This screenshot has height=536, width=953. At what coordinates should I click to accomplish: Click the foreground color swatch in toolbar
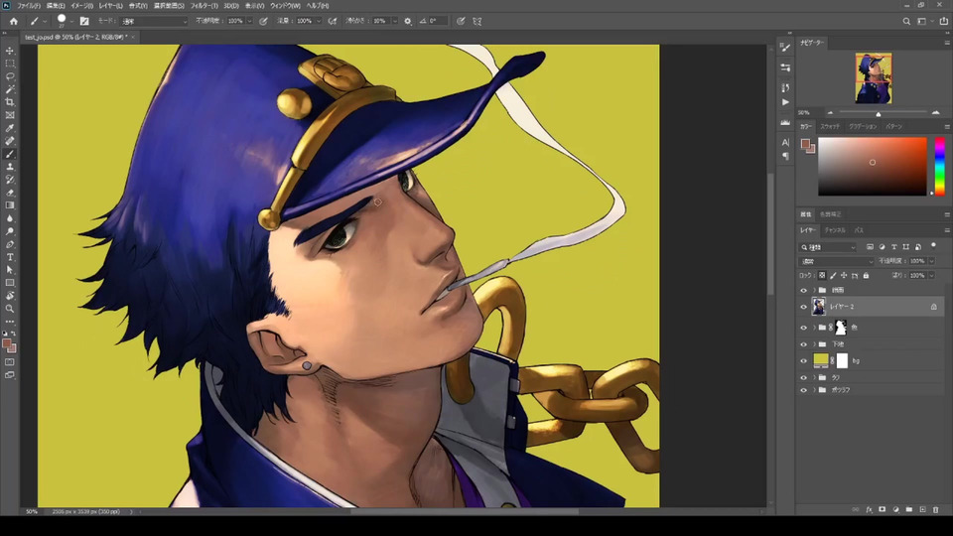(x=7, y=344)
